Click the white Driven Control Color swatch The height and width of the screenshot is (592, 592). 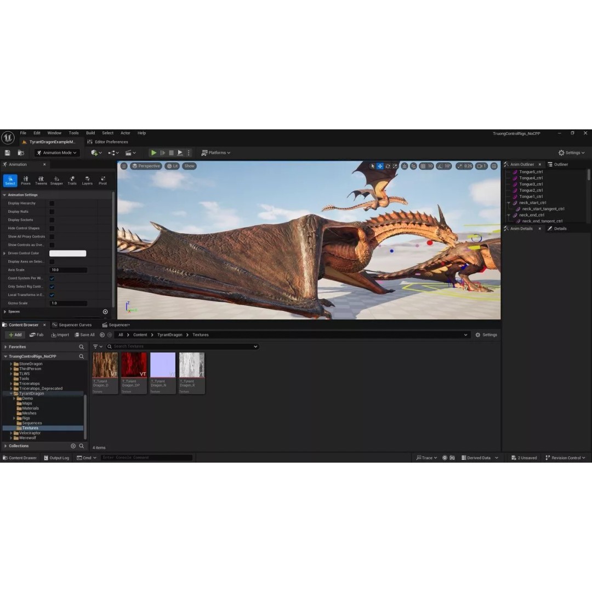click(67, 253)
